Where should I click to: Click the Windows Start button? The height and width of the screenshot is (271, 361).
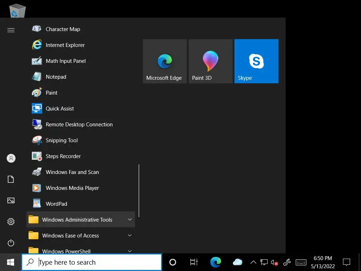(11, 262)
